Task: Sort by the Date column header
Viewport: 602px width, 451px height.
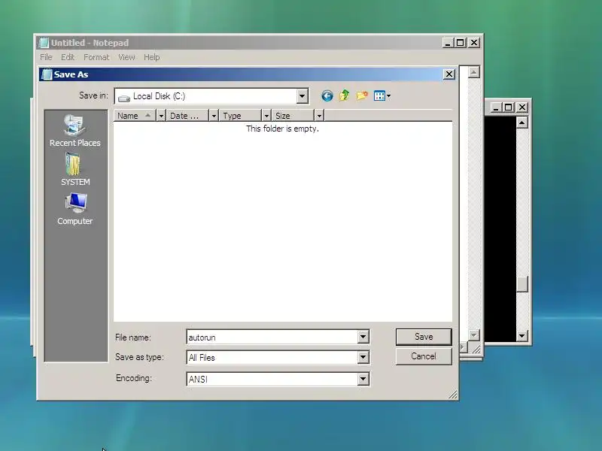Action: (187, 116)
